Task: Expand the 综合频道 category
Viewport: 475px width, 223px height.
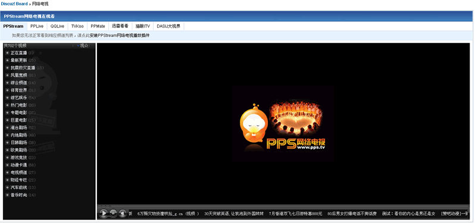Action: click(x=7, y=83)
